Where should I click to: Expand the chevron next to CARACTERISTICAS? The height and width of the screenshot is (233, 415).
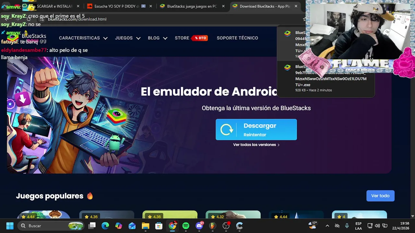coord(105,38)
